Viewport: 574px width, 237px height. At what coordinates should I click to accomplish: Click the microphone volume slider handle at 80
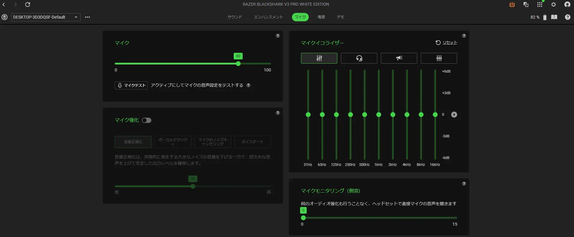pyautogui.click(x=238, y=64)
